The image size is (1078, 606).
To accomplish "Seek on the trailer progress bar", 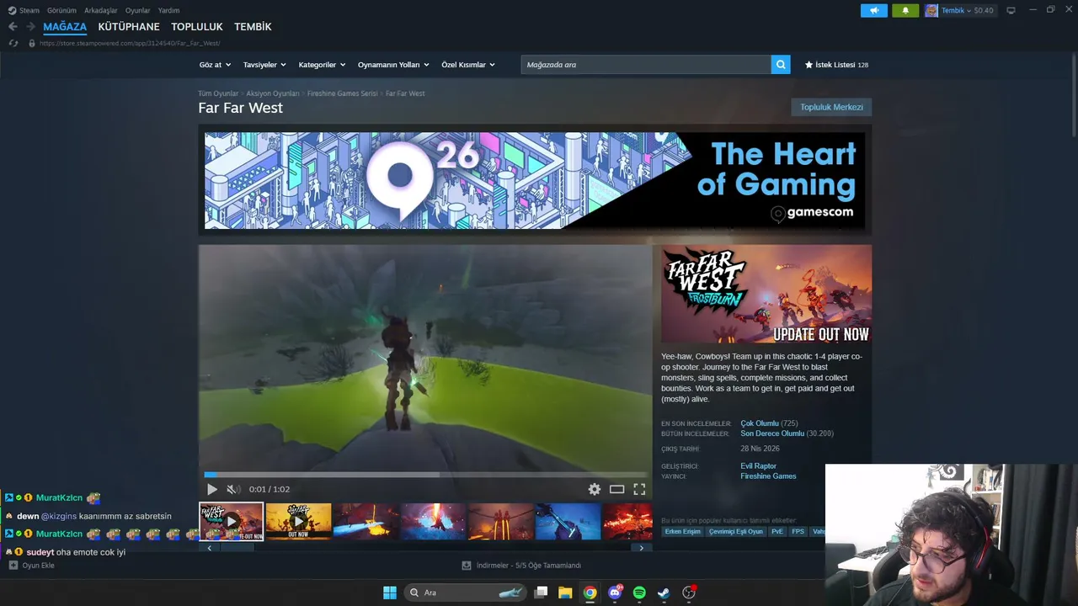I will click(x=425, y=475).
